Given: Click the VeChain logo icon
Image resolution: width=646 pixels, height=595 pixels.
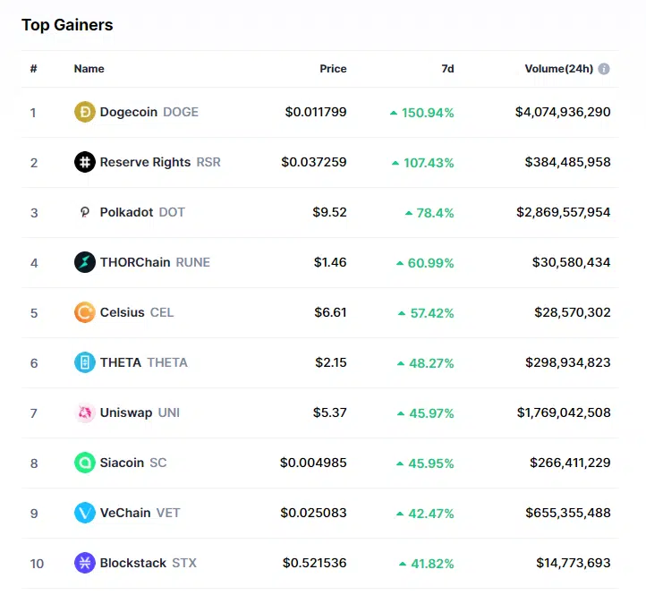Looking at the screenshot, I should 84,513.
